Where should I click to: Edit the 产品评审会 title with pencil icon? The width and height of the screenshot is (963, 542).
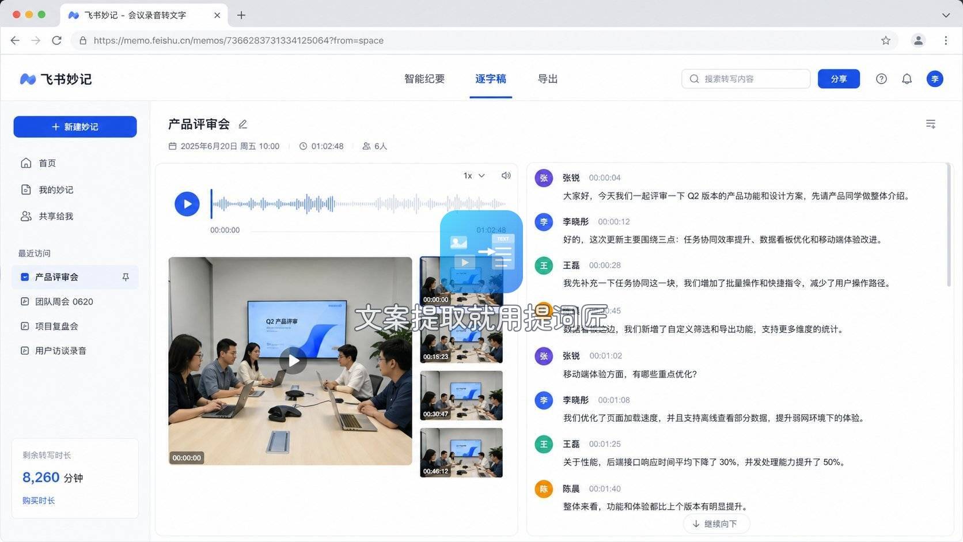(x=243, y=124)
